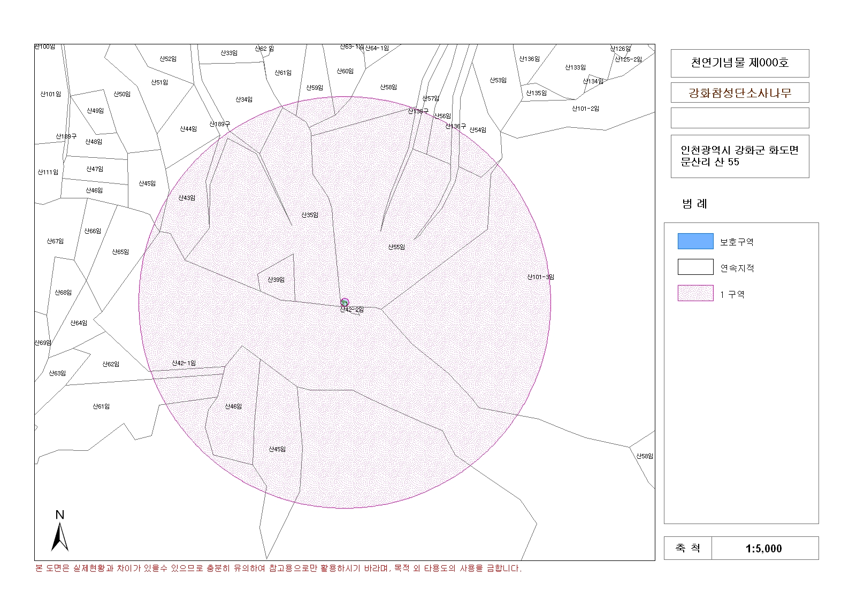
Task: Select the pink dotted 1 구역 legend swatch
Action: pos(695,293)
